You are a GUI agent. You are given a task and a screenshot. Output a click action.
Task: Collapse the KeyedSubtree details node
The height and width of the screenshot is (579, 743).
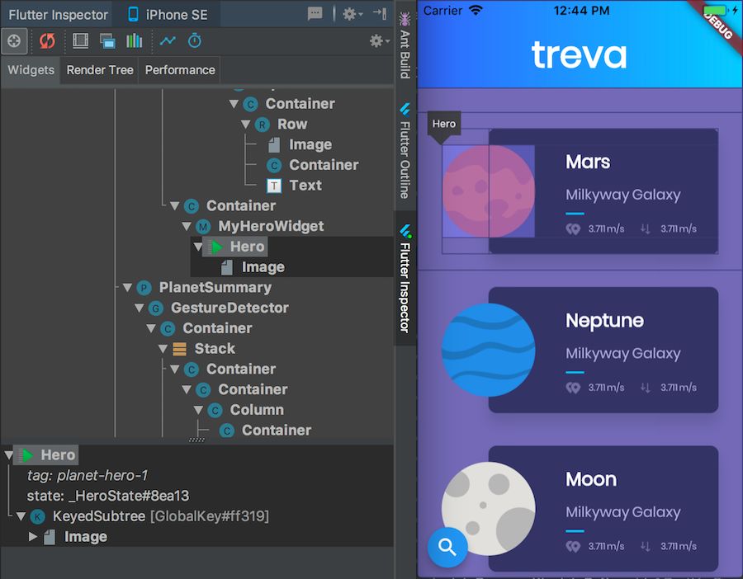(x=21, y=516)
